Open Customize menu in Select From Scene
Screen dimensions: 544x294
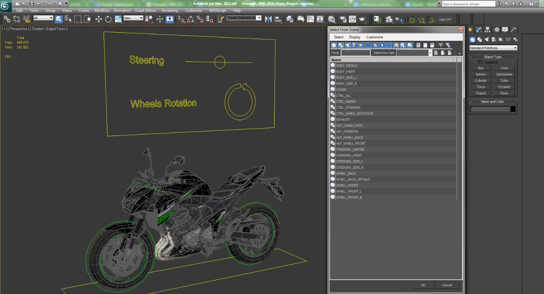tap(375, 37)
